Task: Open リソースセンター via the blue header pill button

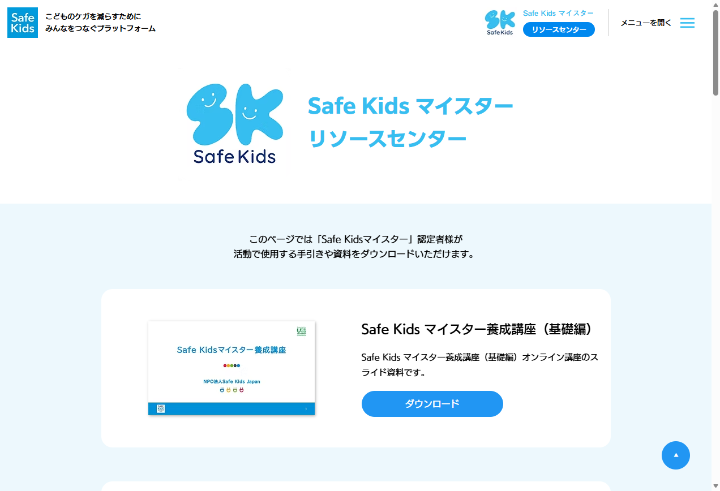Action: (559, 29)
